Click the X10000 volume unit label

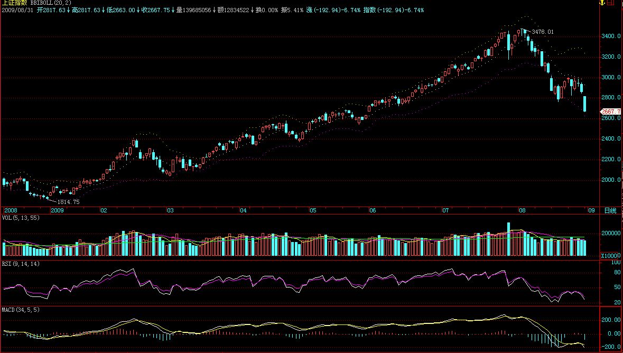pyautogui.click(x=611, y=256)
